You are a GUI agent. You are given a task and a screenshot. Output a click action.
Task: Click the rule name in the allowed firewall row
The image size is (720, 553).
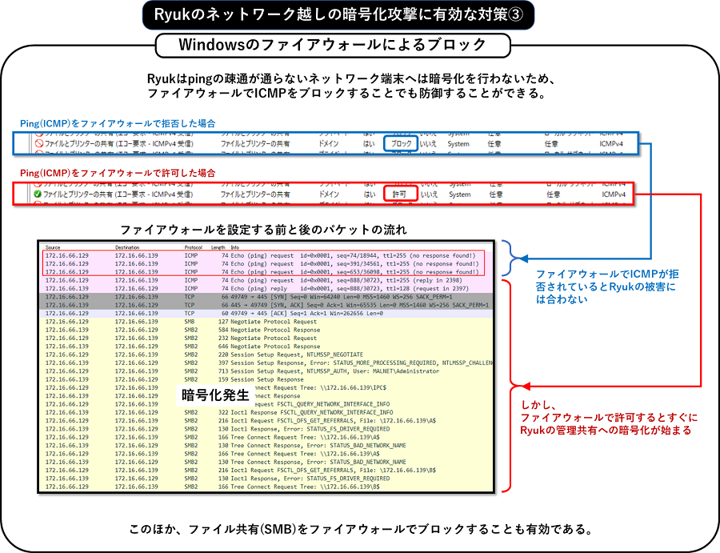click(118, 194)
